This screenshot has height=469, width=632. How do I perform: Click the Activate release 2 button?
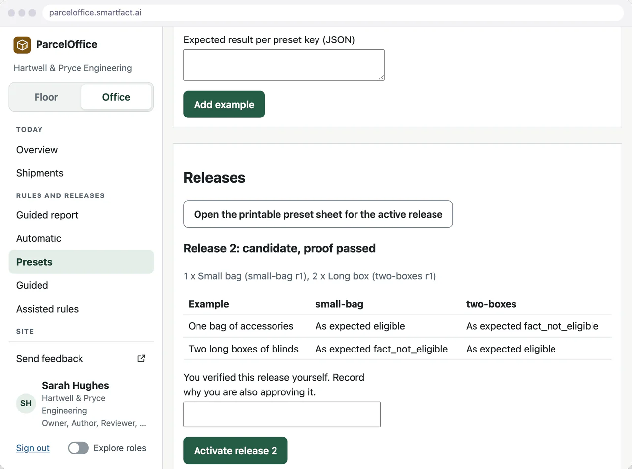236,451
